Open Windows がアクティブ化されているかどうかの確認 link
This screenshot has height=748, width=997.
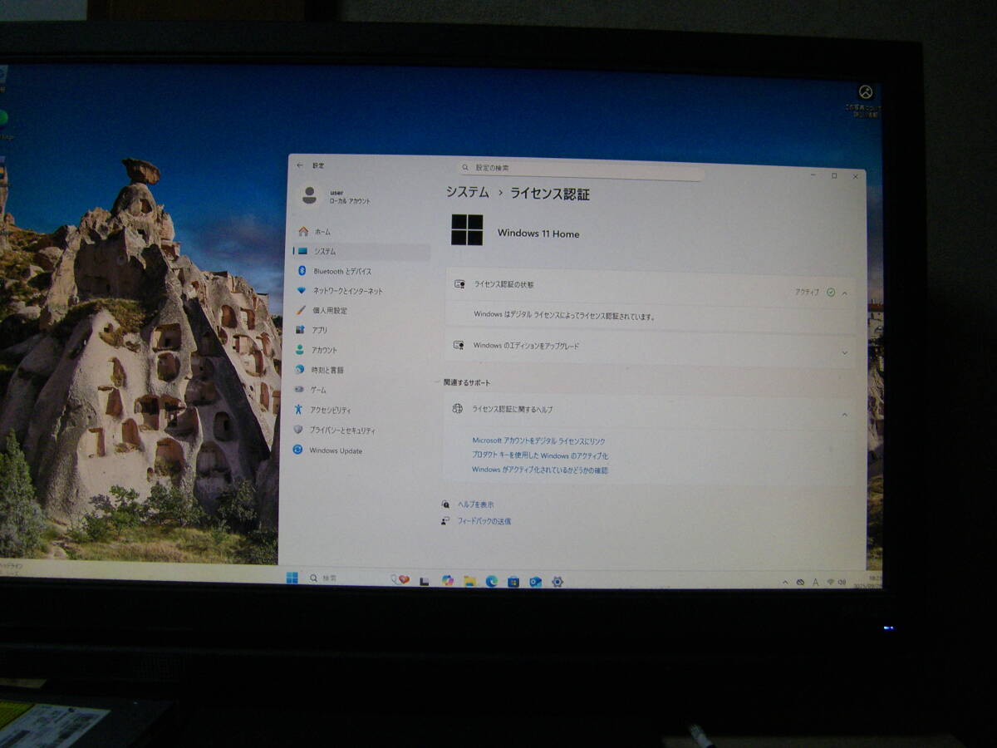tap(539, 470)
